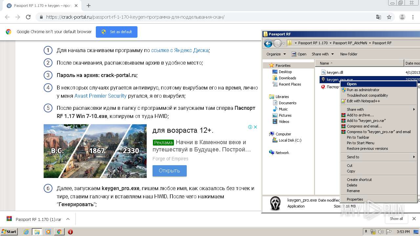Click the Windows Start button

point(9,232)
